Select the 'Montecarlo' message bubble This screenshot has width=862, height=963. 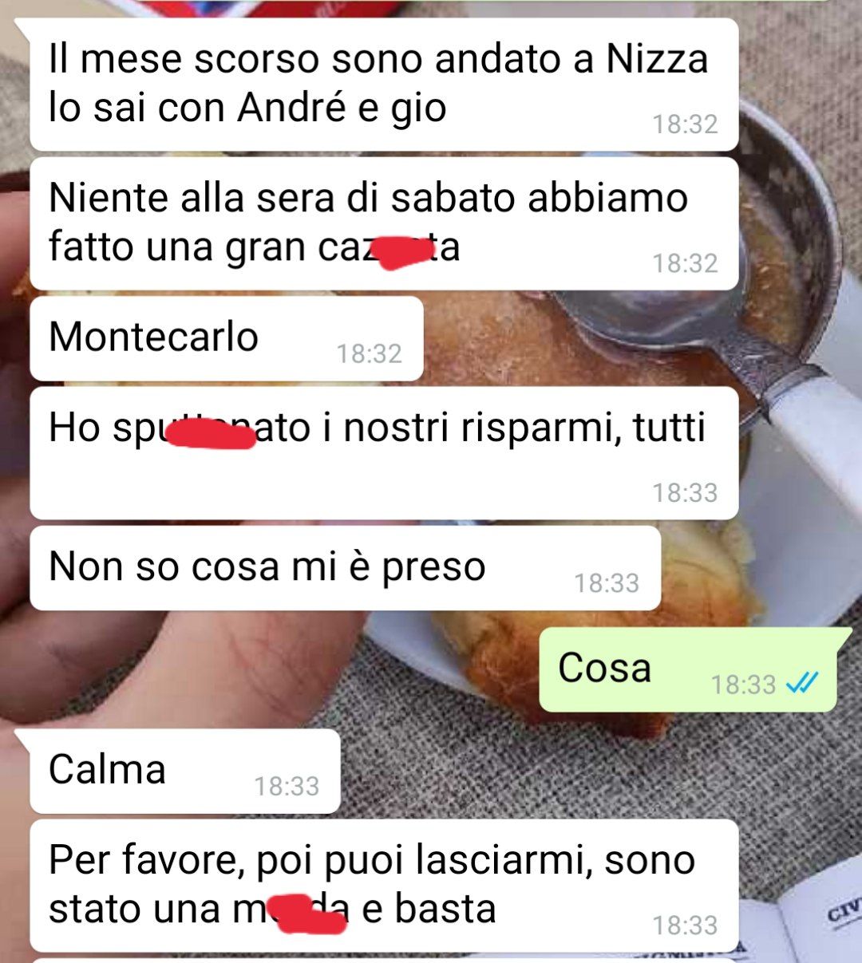pyautogui.click(x=227, y=338)
